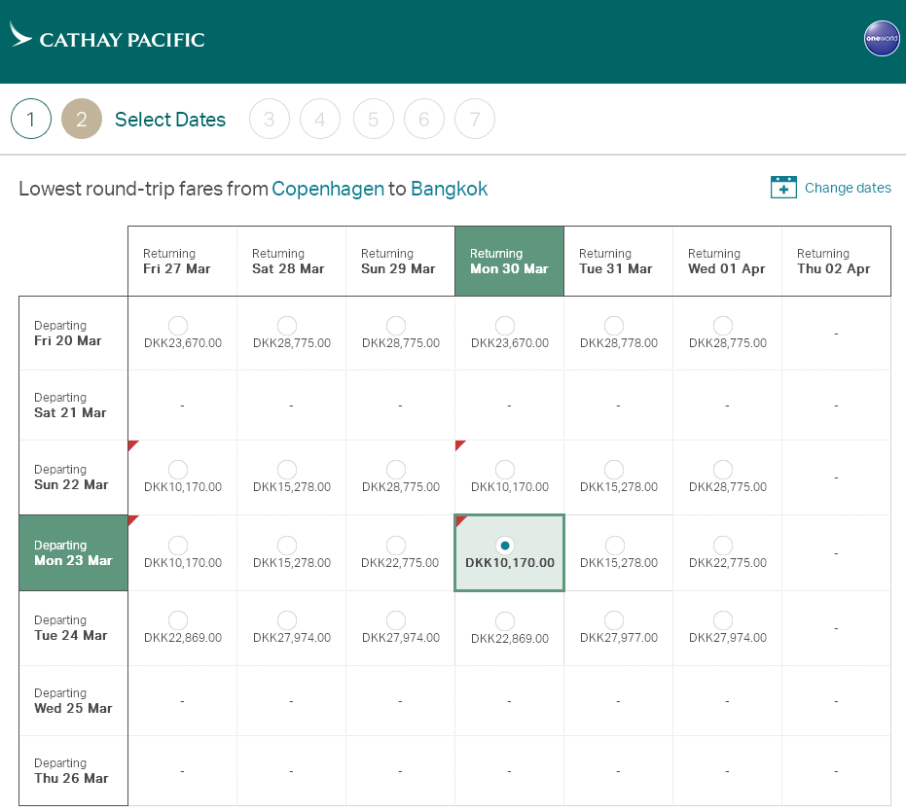
Task: Click the Copenhagen origin link
Action: pos(328,189)
